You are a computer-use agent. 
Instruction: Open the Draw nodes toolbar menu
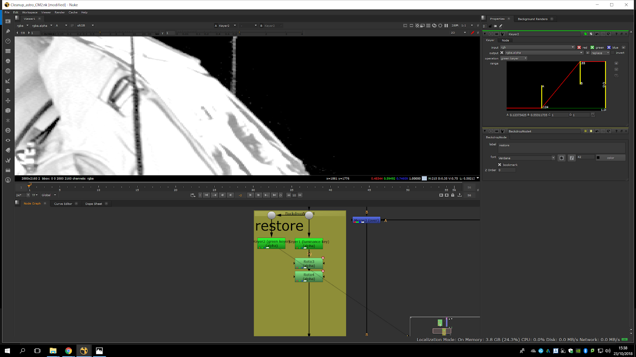(x=8, y=31)
